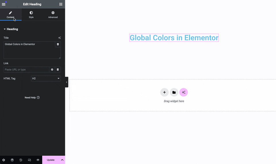
Task: Click the Need Help question mark icon
Action: (38, 98)
